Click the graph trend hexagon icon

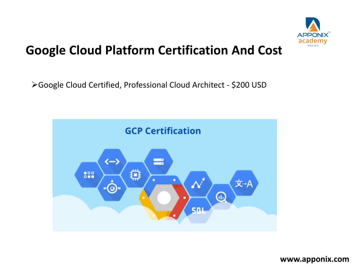pos(198,184)
